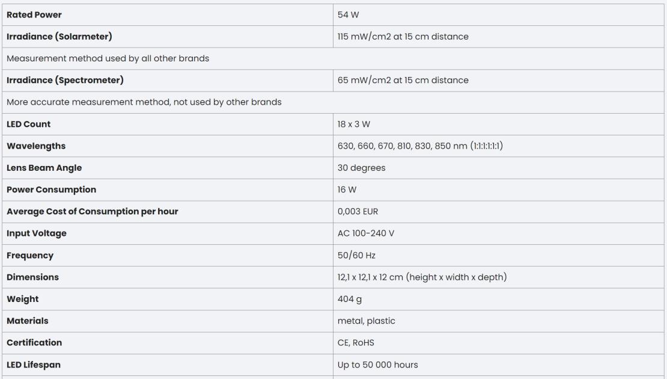Click the wavelengths value starting with "630, 660"

pyautogui.click(x=420, y=146)
